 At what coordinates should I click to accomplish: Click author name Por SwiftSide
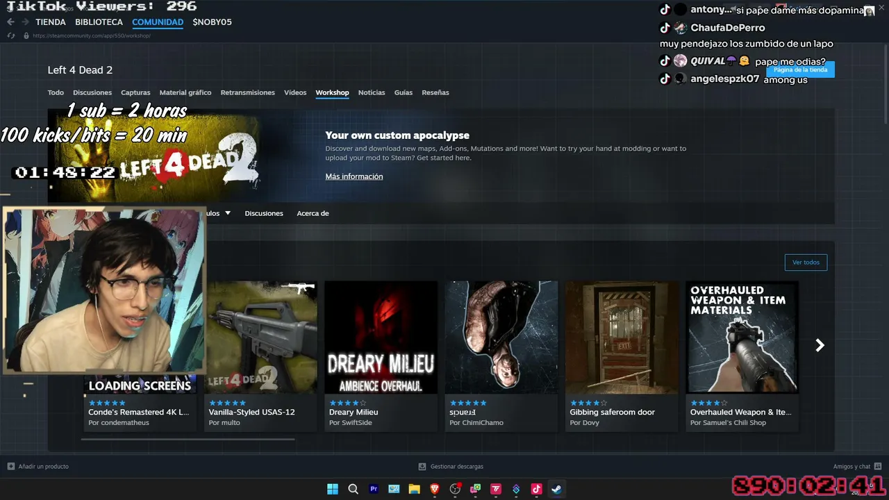pos(351,422)
